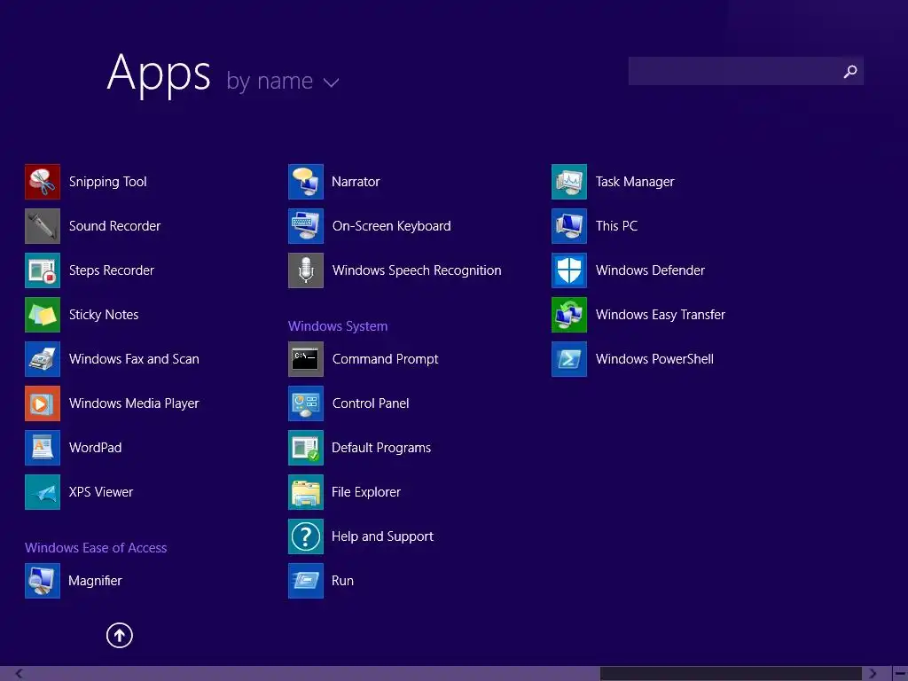908x681 pixels.
Task: Launch Windows Fax and Scan icon
Action: click(43, 359)
